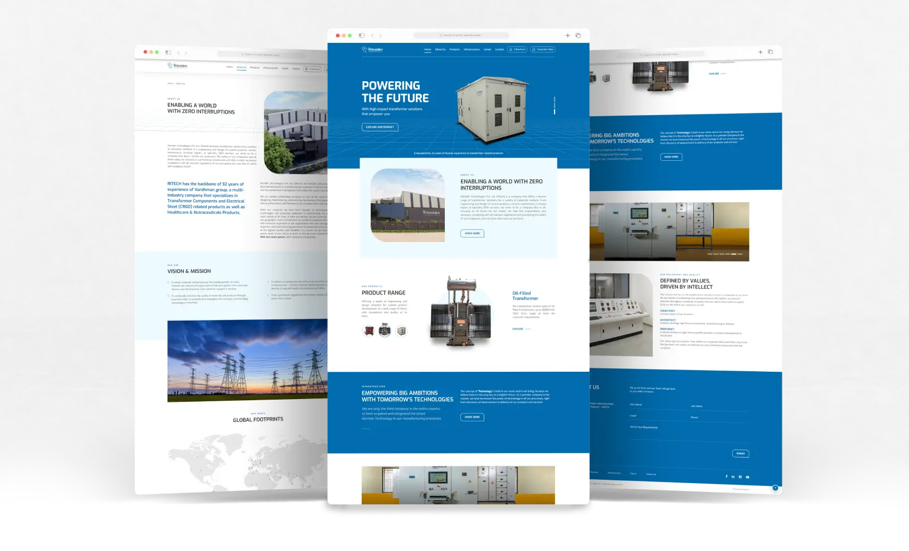Open Infrastructure in left window navigation
This screenshot has width=909, height=551.
(271, 68)
